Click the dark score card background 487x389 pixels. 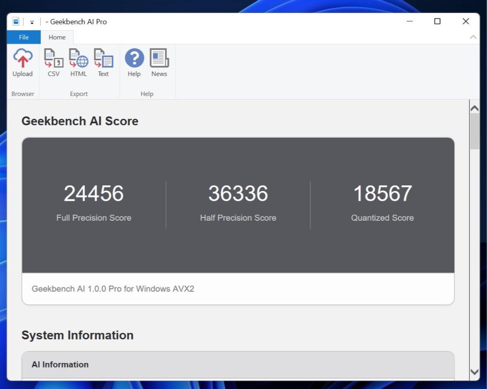(x=238, y=255)
